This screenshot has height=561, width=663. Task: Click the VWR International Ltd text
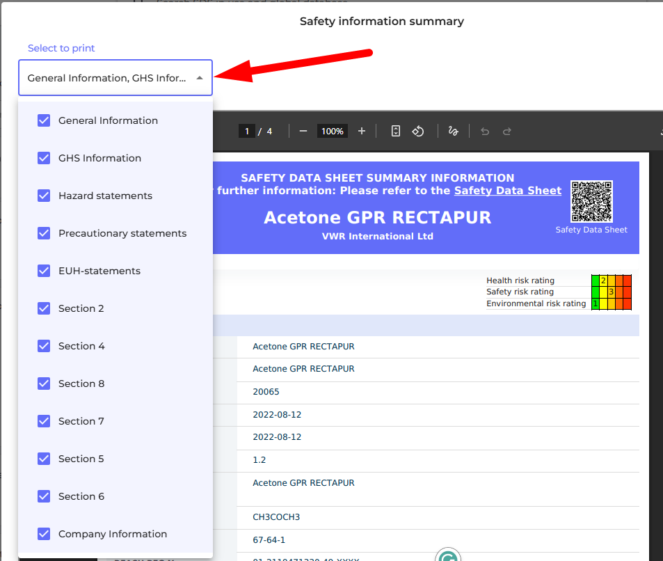[x=378, y=237]
